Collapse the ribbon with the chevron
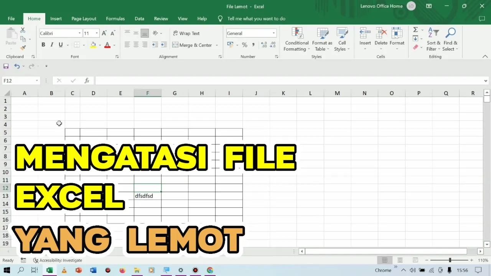The height and width of the screenshot is (276, 491). (x=485, y=57)
